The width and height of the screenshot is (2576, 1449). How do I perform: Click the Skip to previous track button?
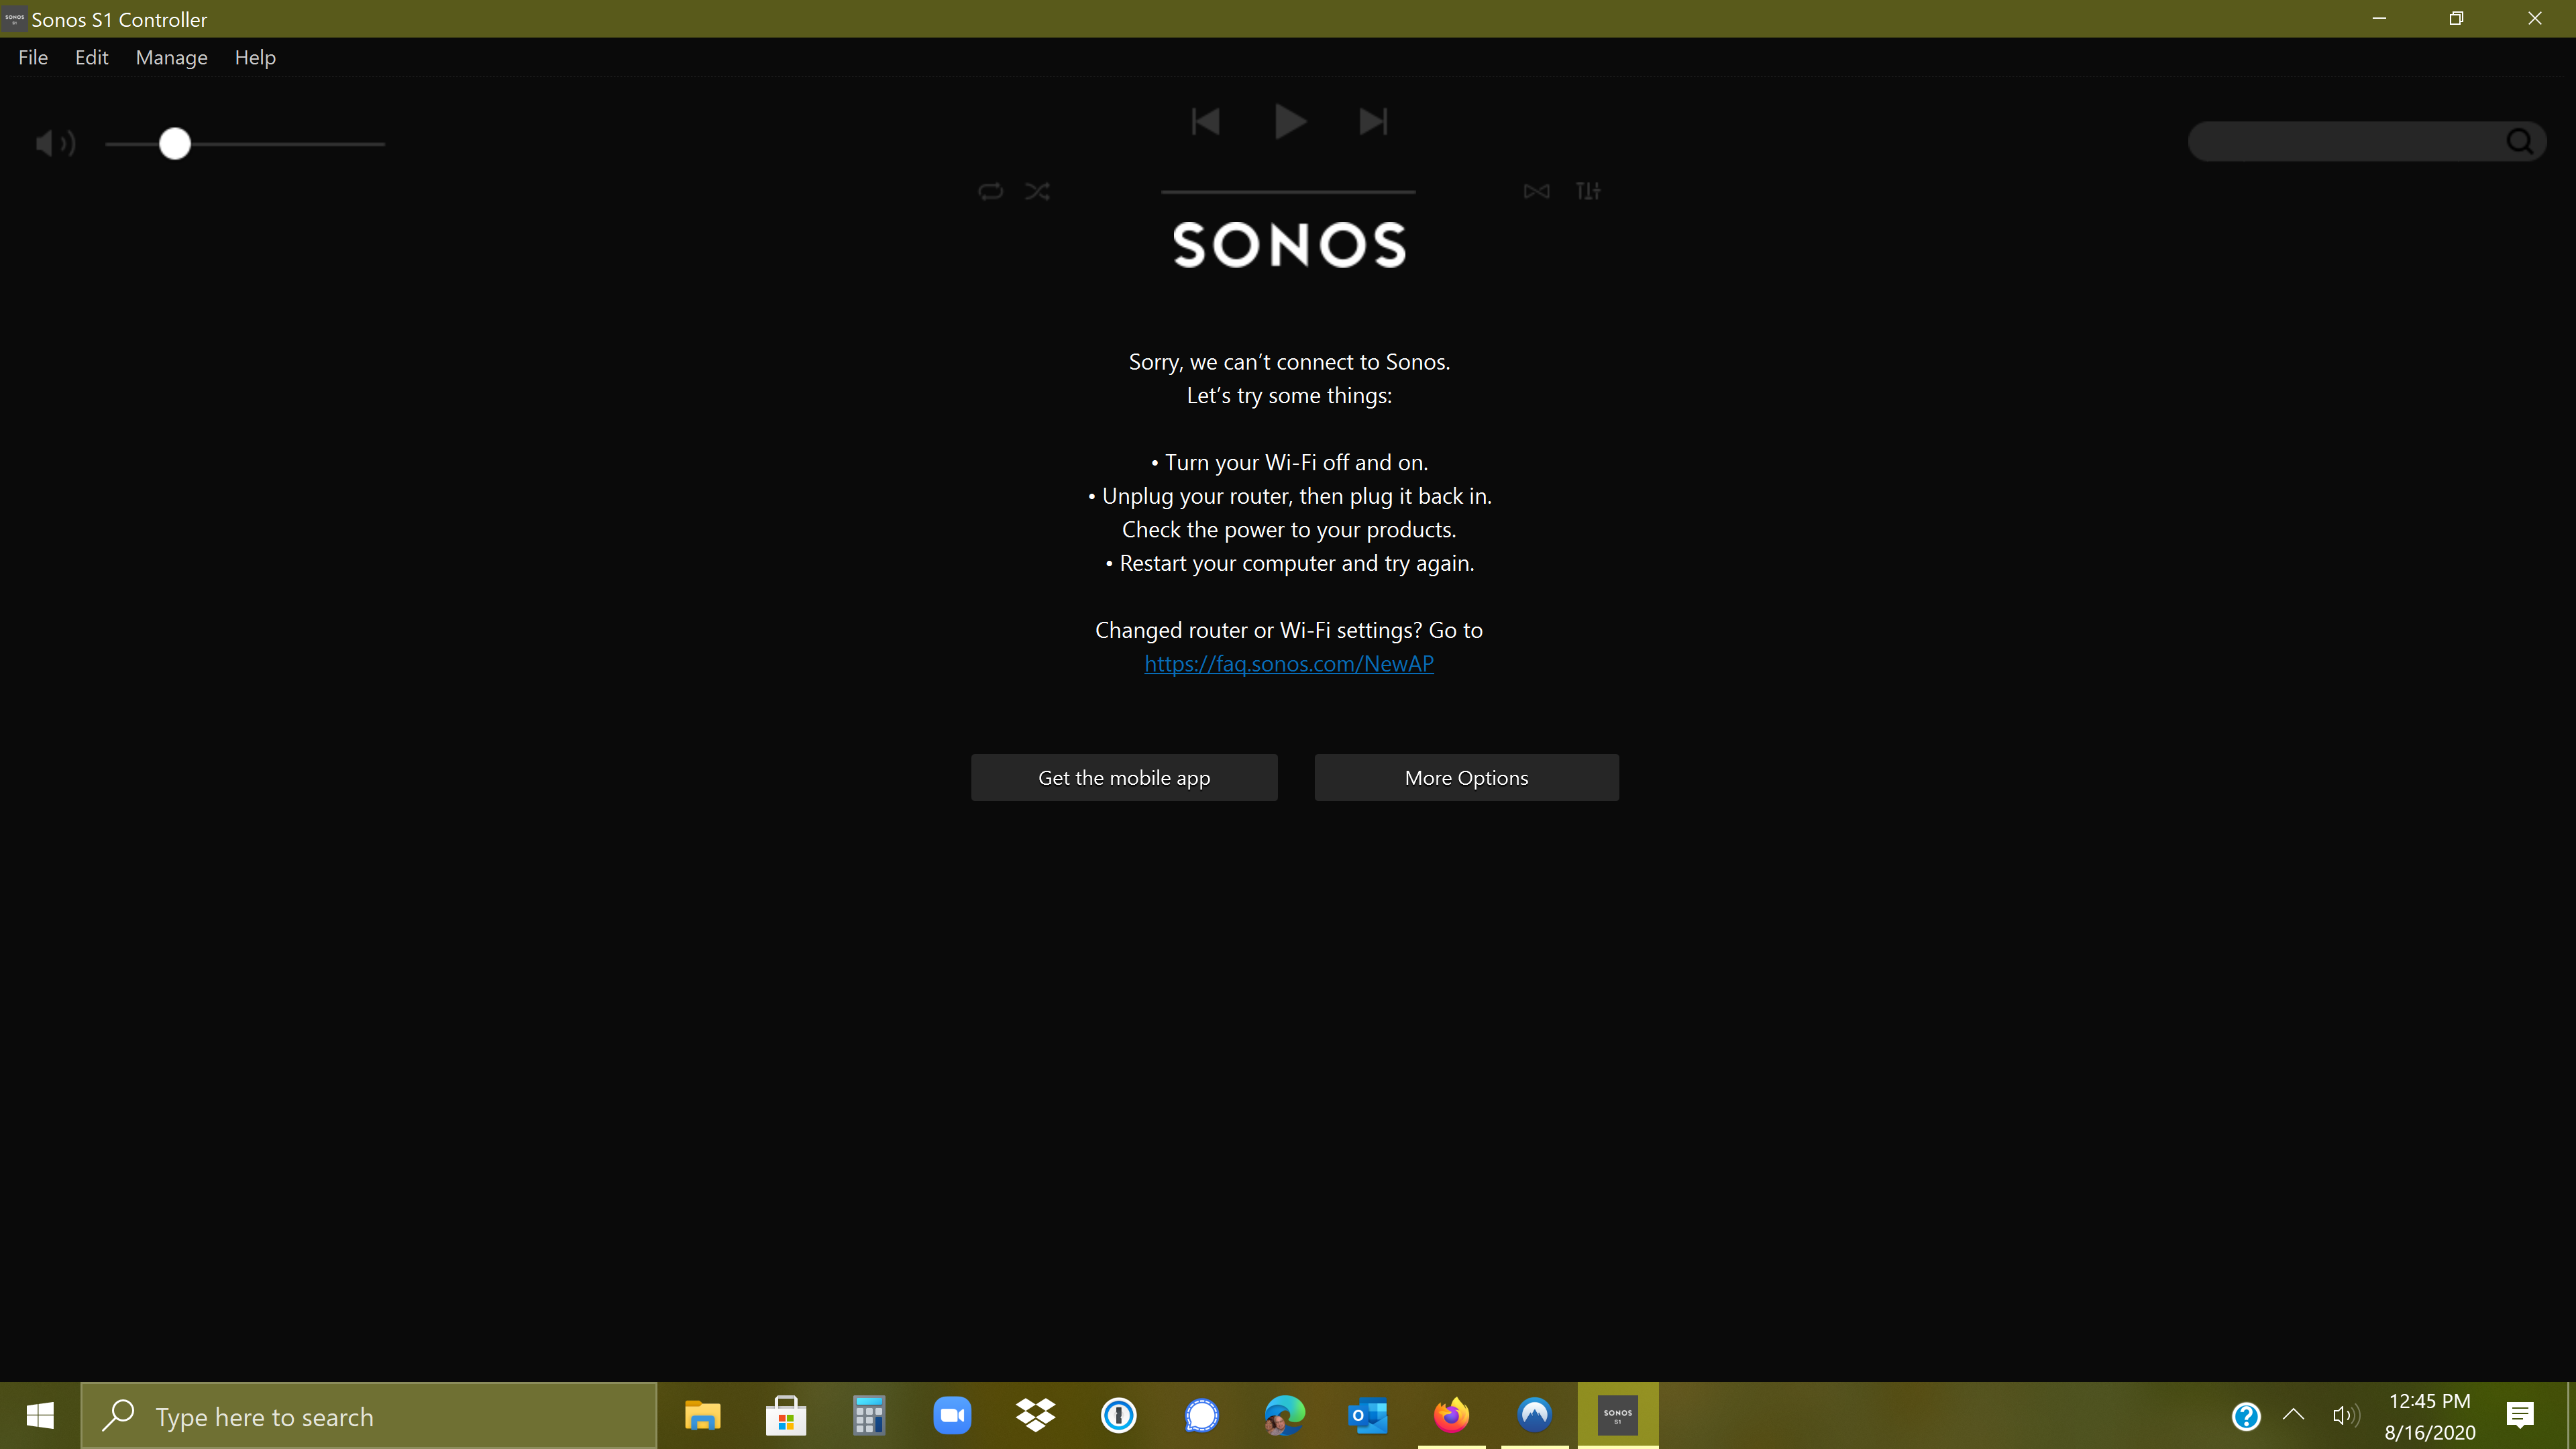tap(1205, 120)
